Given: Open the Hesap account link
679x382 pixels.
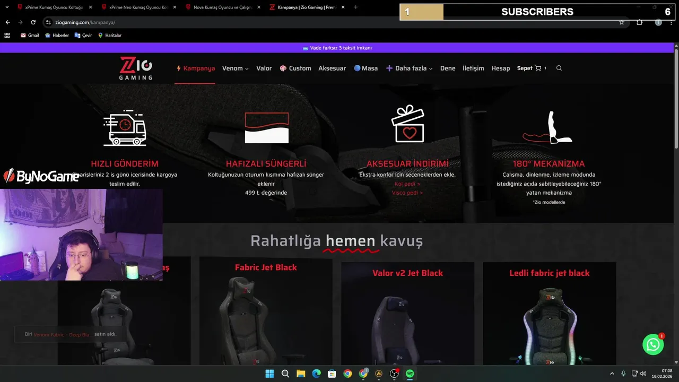Looking at the screenshot, I should coord(500,68).
